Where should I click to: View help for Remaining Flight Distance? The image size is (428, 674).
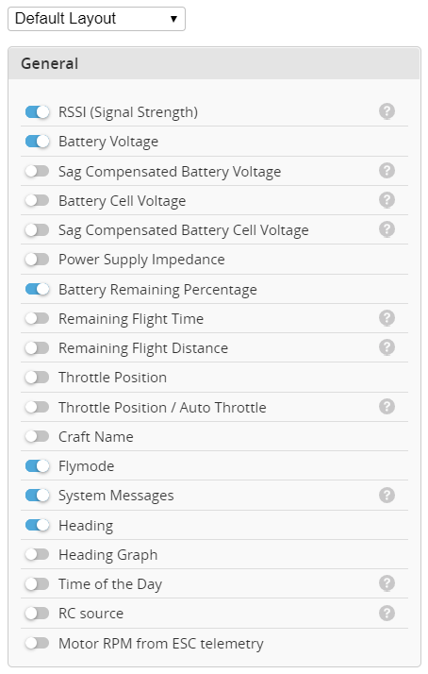click(387, 347)
